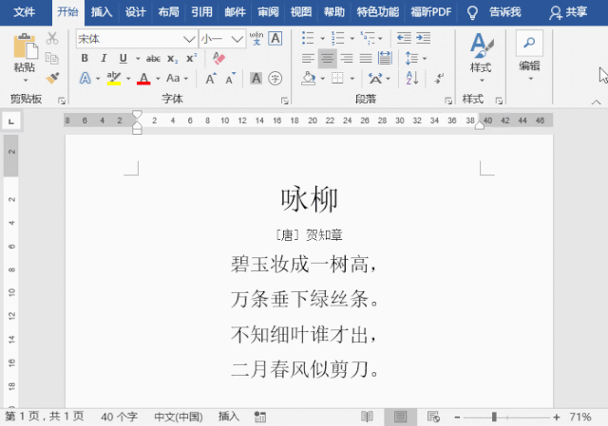Image resolution: width=608 pixels, height=426 pixels.
Task: Apply red font color
Action: point(143,79)
